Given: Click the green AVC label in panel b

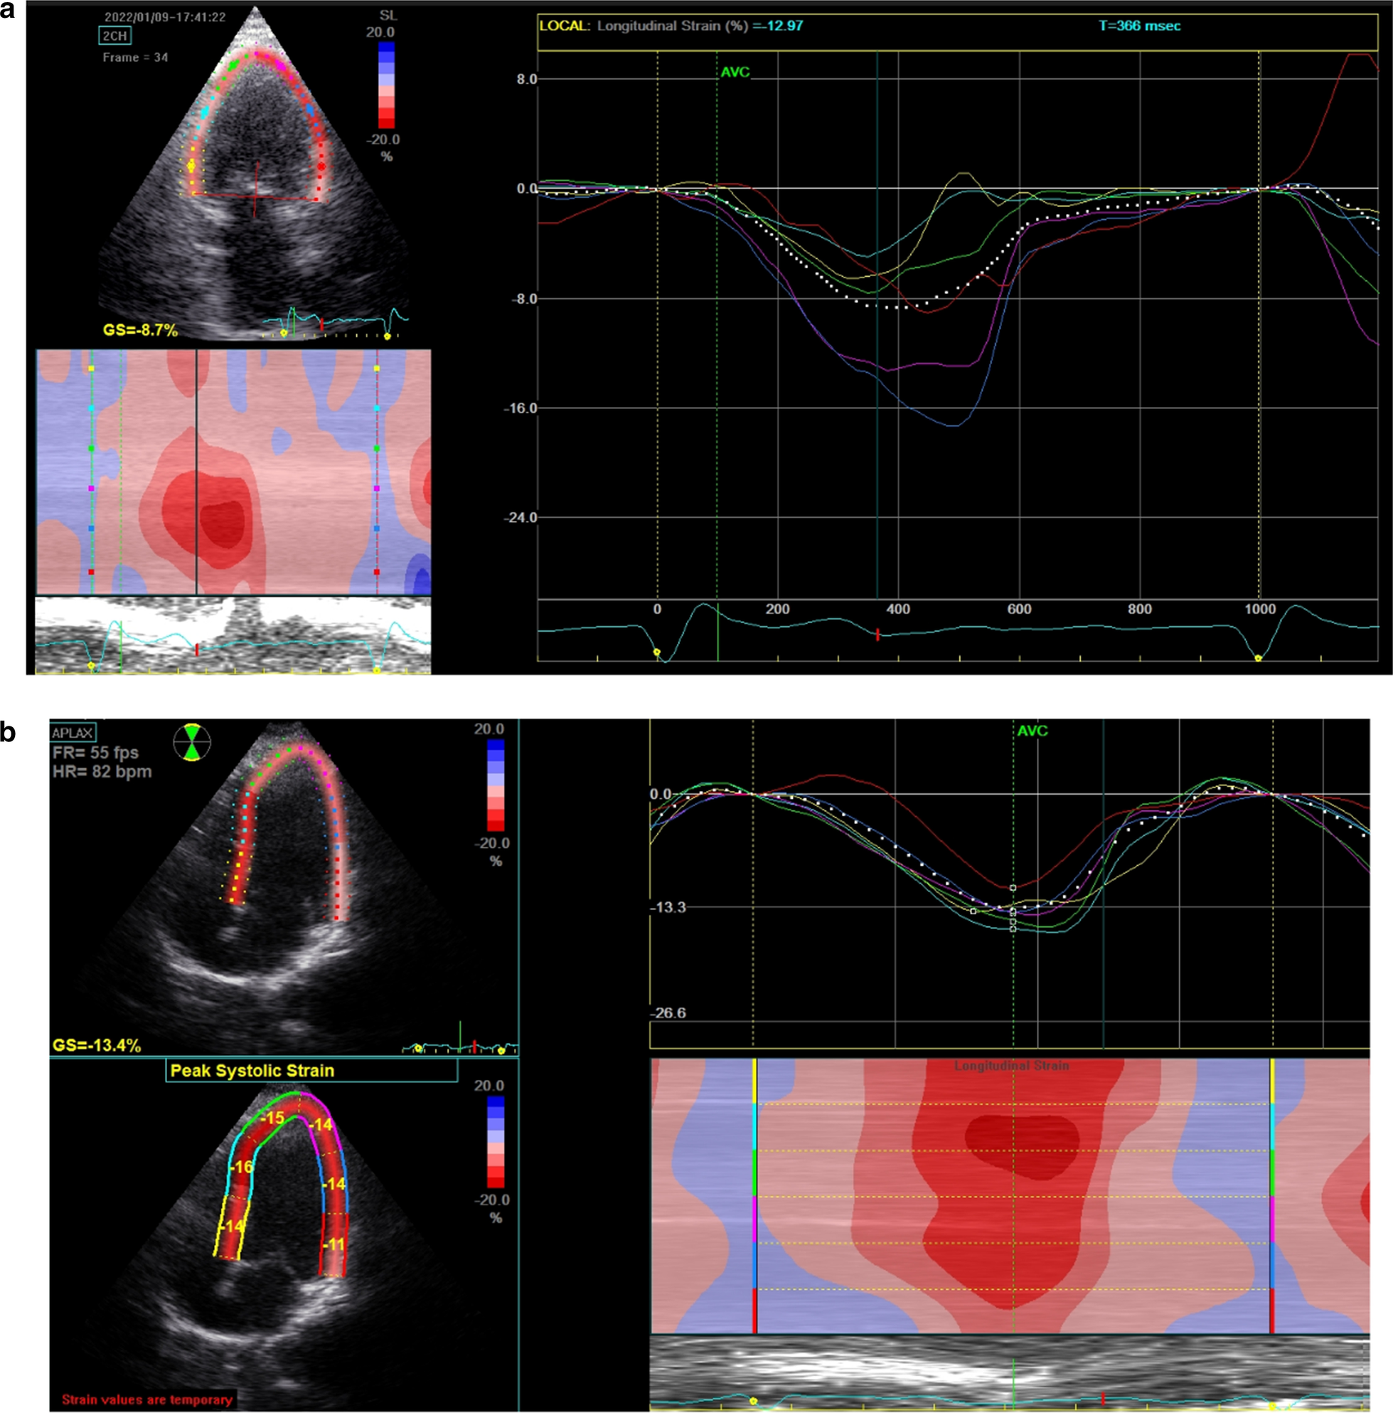Looking at the screenshot, I should click(x=1032, y=731).
